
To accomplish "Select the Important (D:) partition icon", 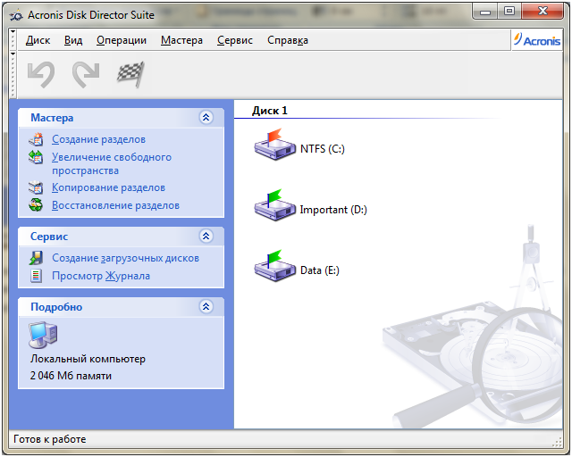I will pyautogui.click(x=274, y=205).
